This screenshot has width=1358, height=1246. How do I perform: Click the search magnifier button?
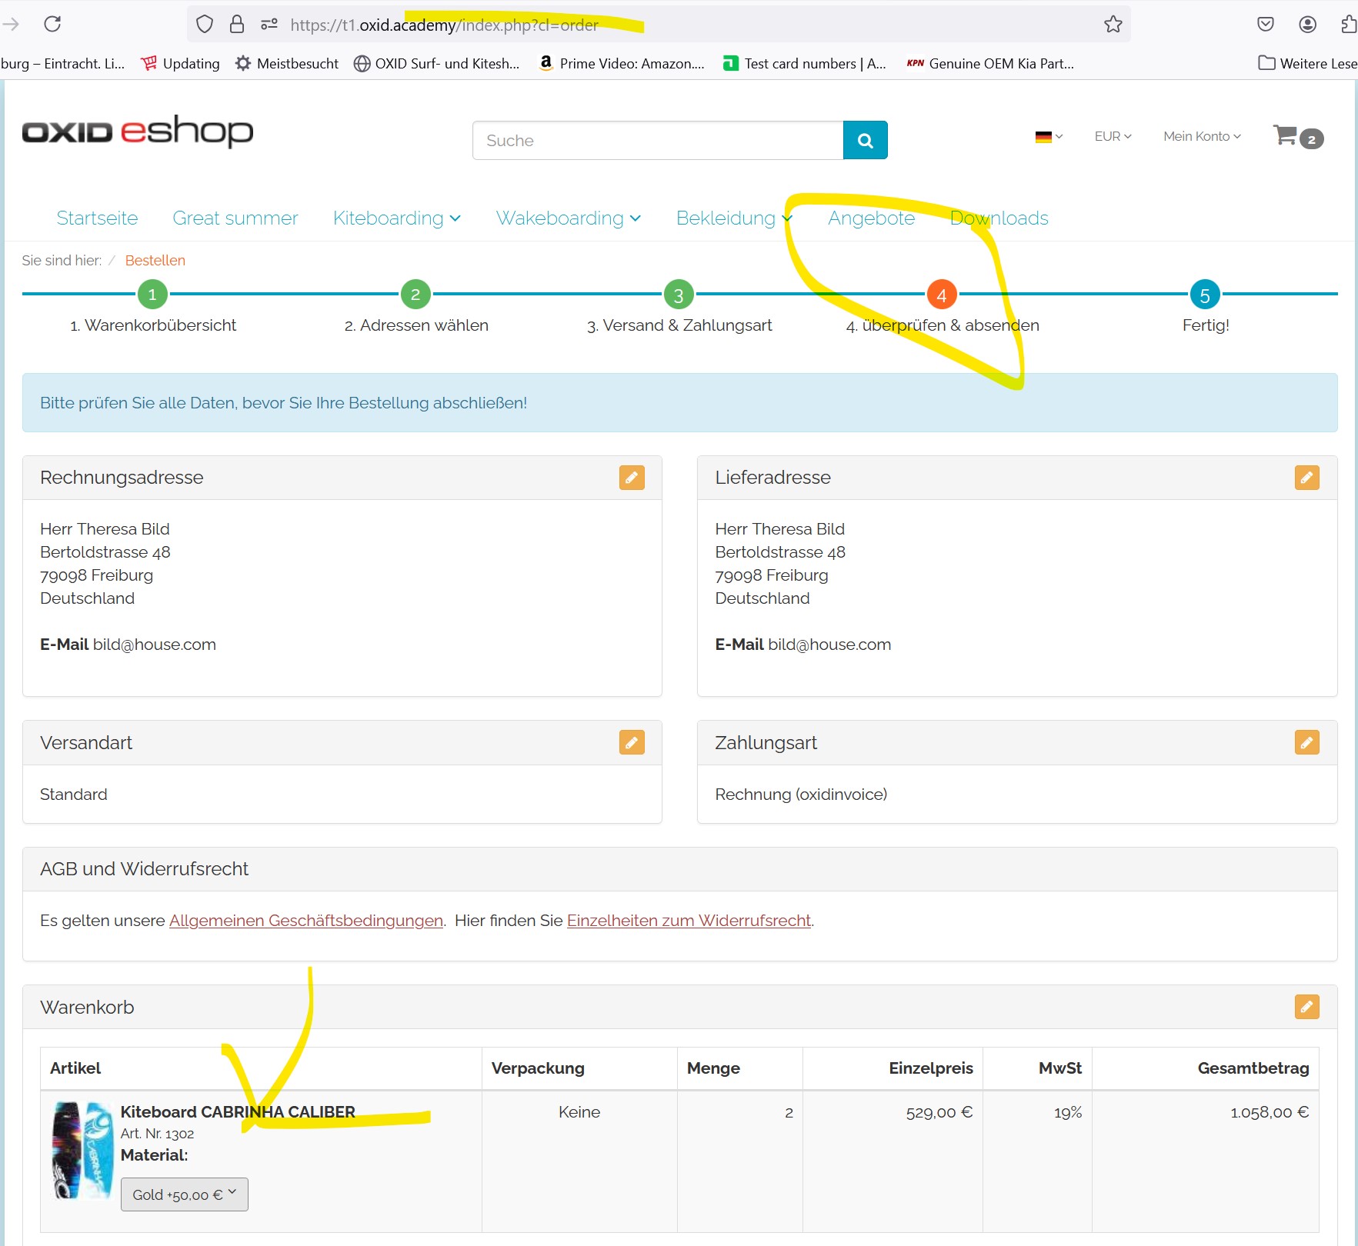tap(865, 140)
